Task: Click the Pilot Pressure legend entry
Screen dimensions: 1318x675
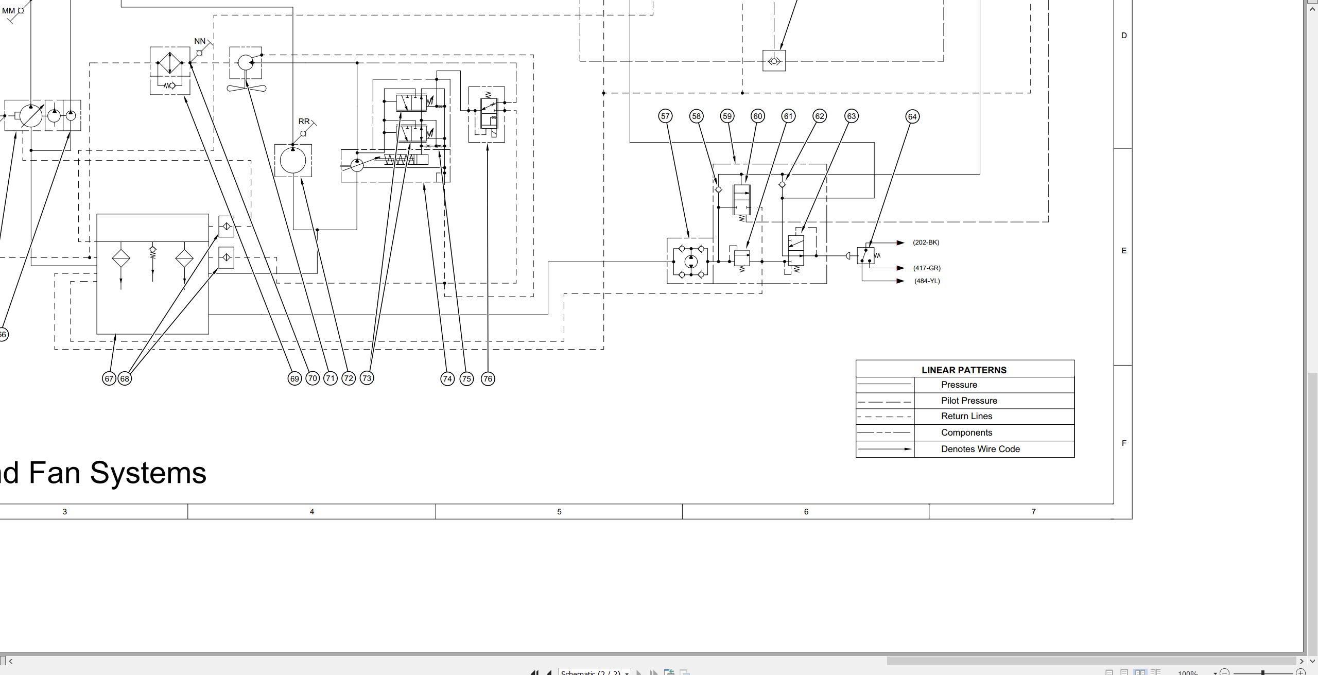Action: click(x=969, y=401)
